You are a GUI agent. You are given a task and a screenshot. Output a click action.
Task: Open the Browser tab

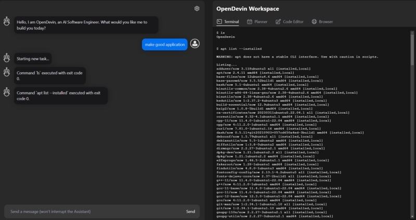(322, 22)
